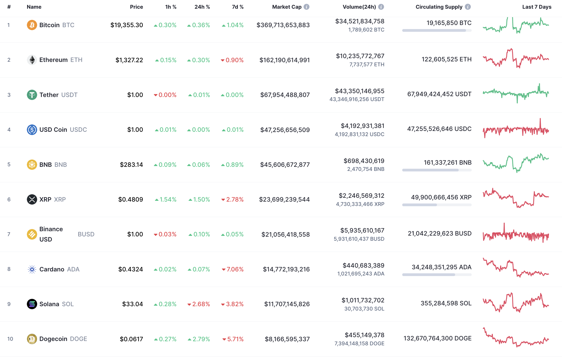This screenshot has width=562, height=357.
Task: Click the Binance USD logo
Action: tap(32, 234)
